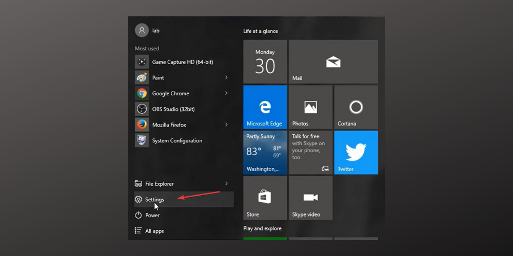Open the Partly Sunny weather tile
The image size is (513, 256).
[x=265, y=153]
